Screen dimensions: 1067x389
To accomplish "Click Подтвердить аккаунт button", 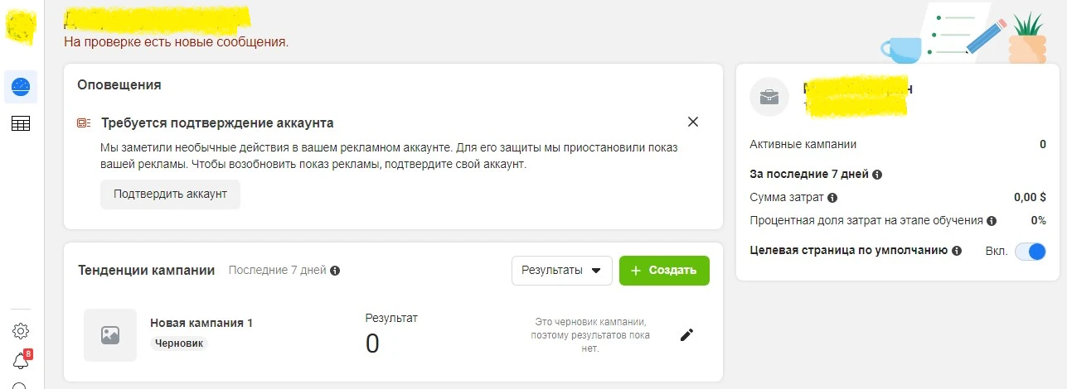I will coord(170,194).
